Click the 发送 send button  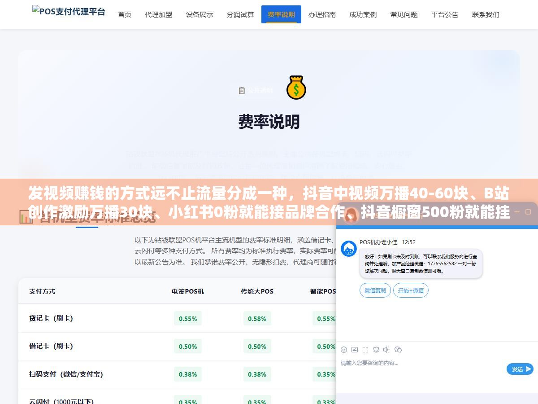coord(520,369)
